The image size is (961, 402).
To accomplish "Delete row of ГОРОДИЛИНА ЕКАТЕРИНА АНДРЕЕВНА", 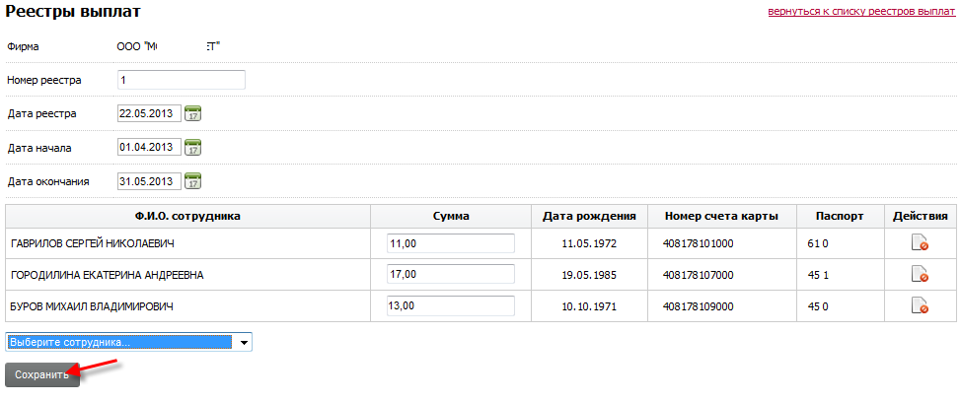I will (x=920, y=275).
